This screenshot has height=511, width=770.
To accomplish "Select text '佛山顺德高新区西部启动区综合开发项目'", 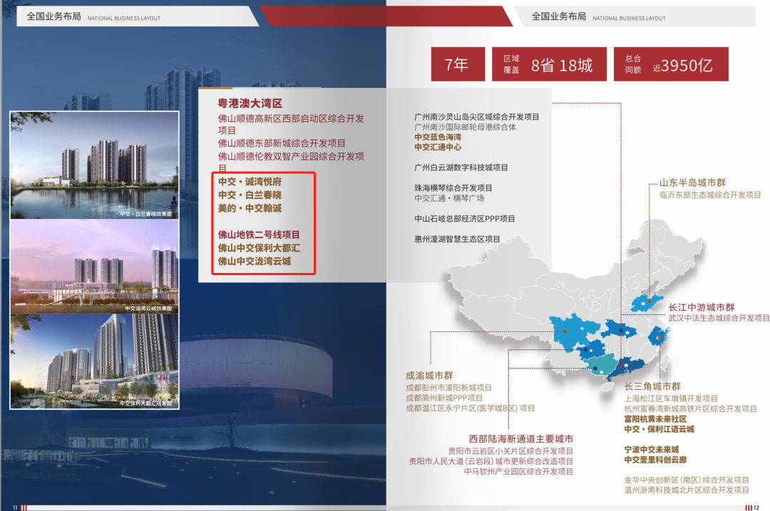I will pos(291,124).
